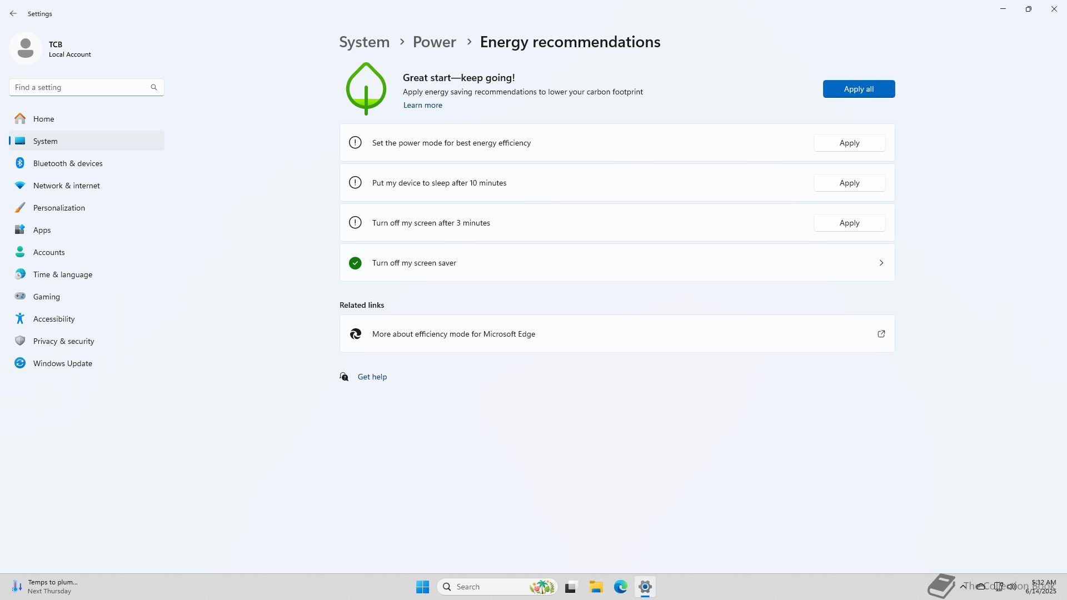Screen dimensions: 1067x600
Task: Open File Explorer from taskbar
Action: pos(596,587)
